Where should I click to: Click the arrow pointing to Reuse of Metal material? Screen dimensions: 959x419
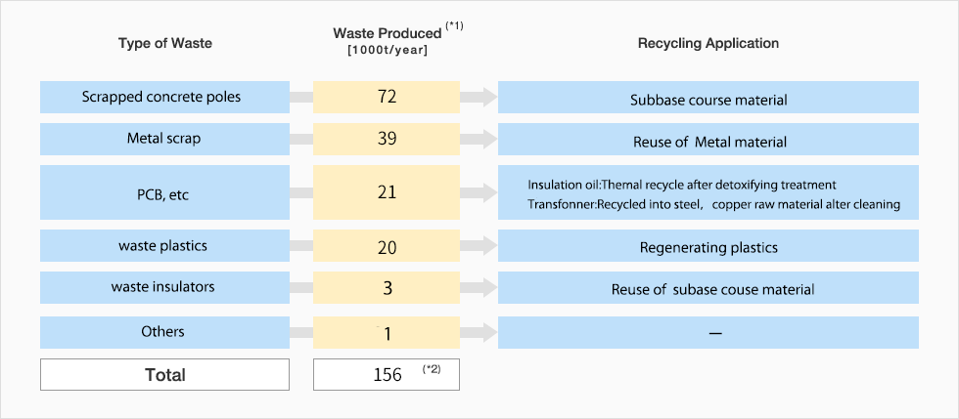[479, 139]
